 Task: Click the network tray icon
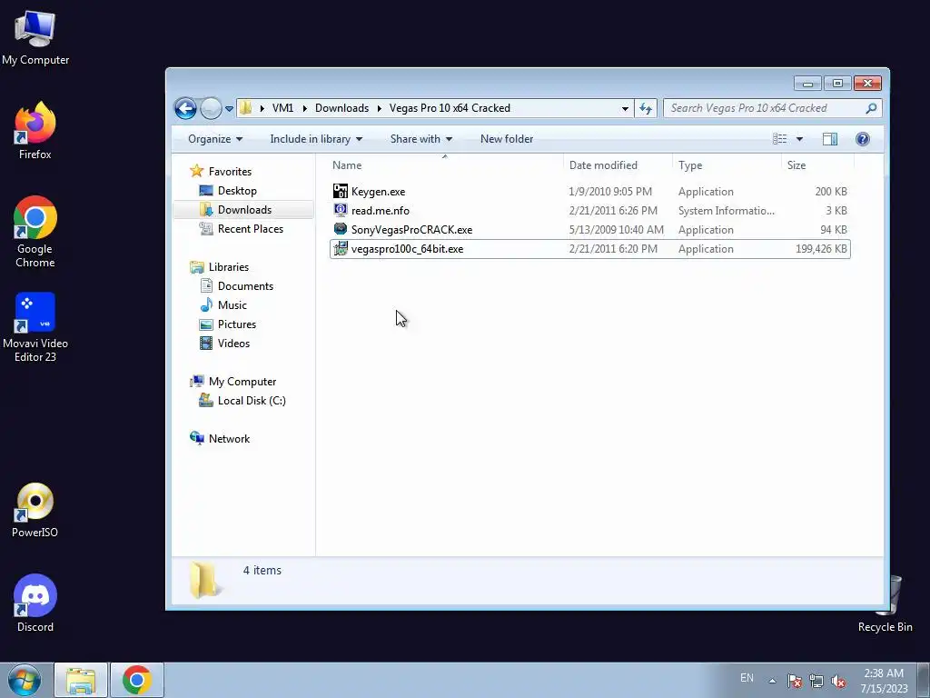point(816,681)
